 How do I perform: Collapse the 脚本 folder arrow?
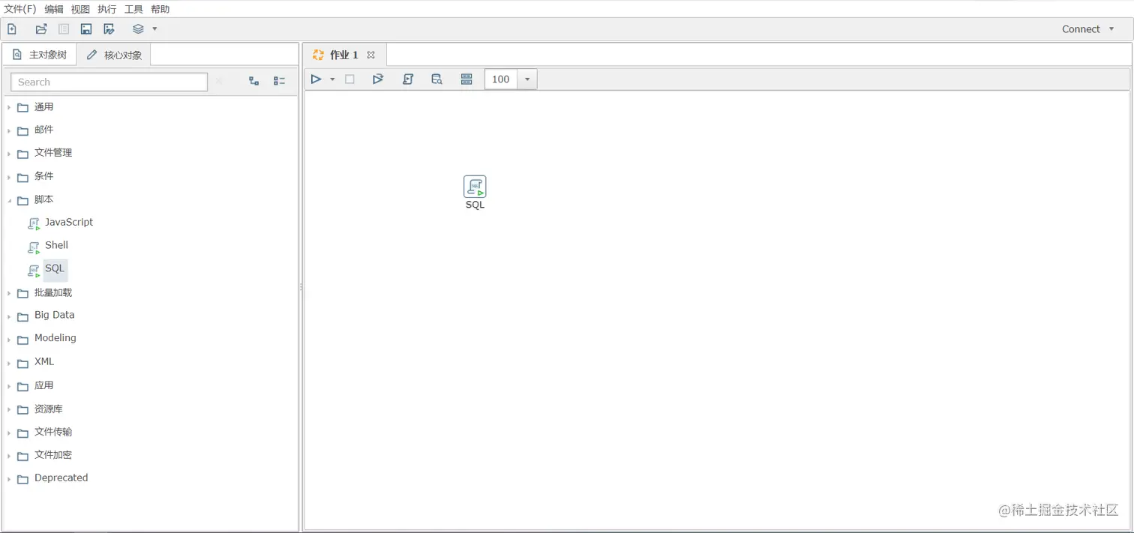tap(9, 201)
